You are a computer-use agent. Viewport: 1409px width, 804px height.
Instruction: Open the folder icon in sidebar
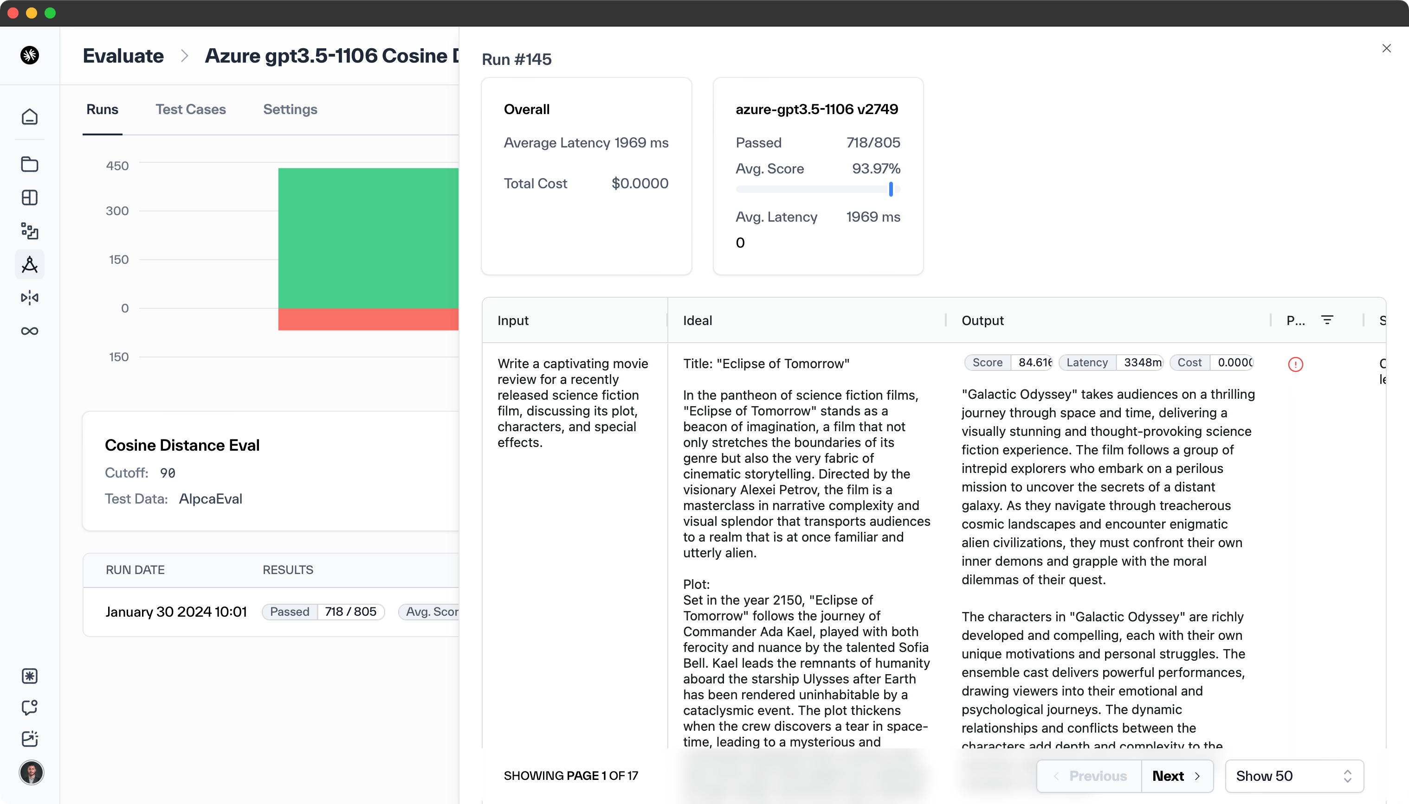tap(29, 164)
